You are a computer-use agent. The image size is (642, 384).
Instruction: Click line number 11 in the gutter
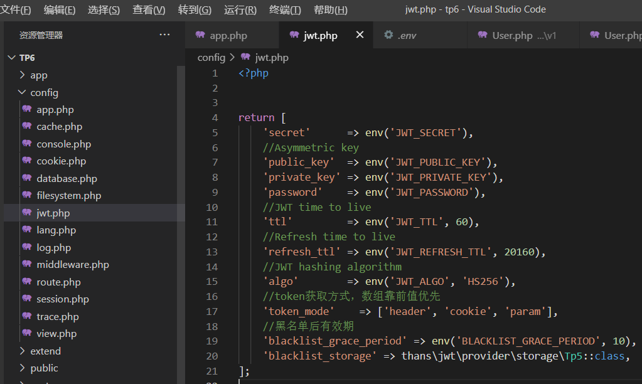(211, 222)
